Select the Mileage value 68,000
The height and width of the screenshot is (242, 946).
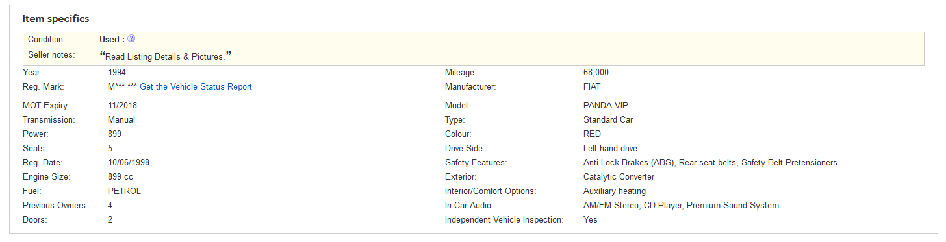click(x=596, y=73)
